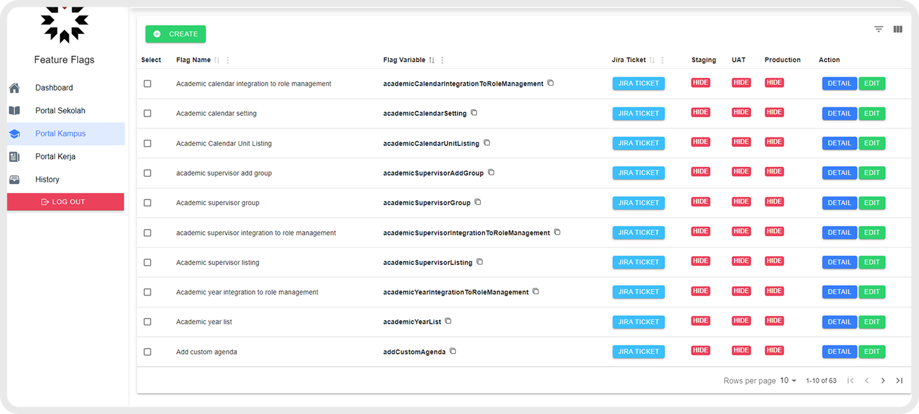Go to the next page of flags
Image resolution: width=919 pixels, height=414 pixels.
click(x=883, y=380)
